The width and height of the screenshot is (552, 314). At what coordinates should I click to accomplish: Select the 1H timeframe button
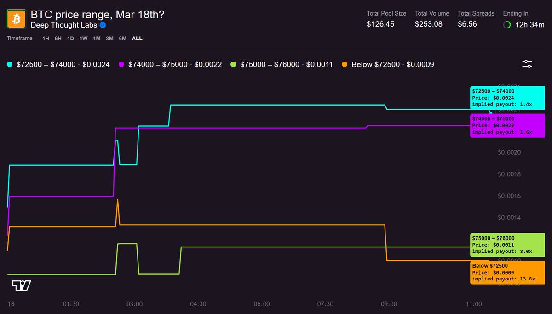coord(45,39)
